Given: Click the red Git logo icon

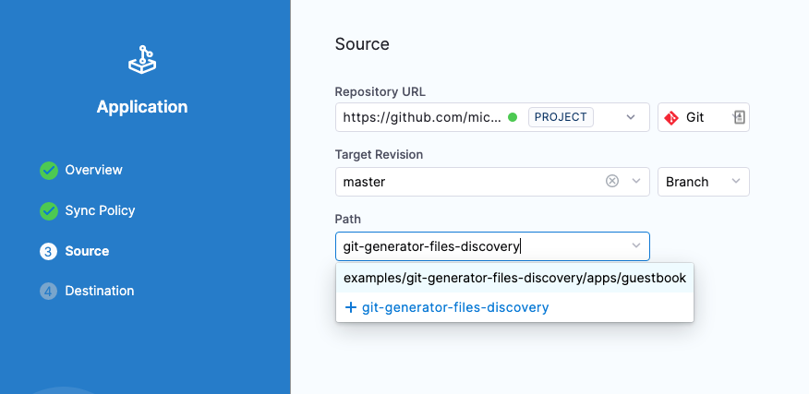Looking at the screenshot, I should pos(671,118).
